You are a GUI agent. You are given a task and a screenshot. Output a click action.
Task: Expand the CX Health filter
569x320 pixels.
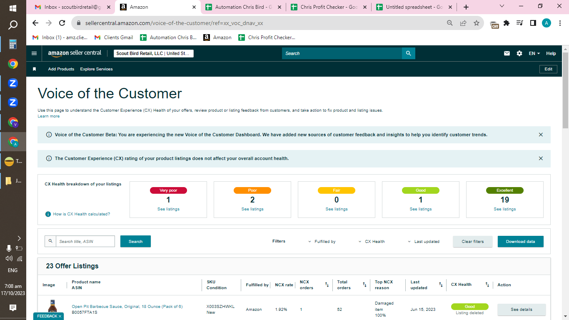tap(372, 242)
